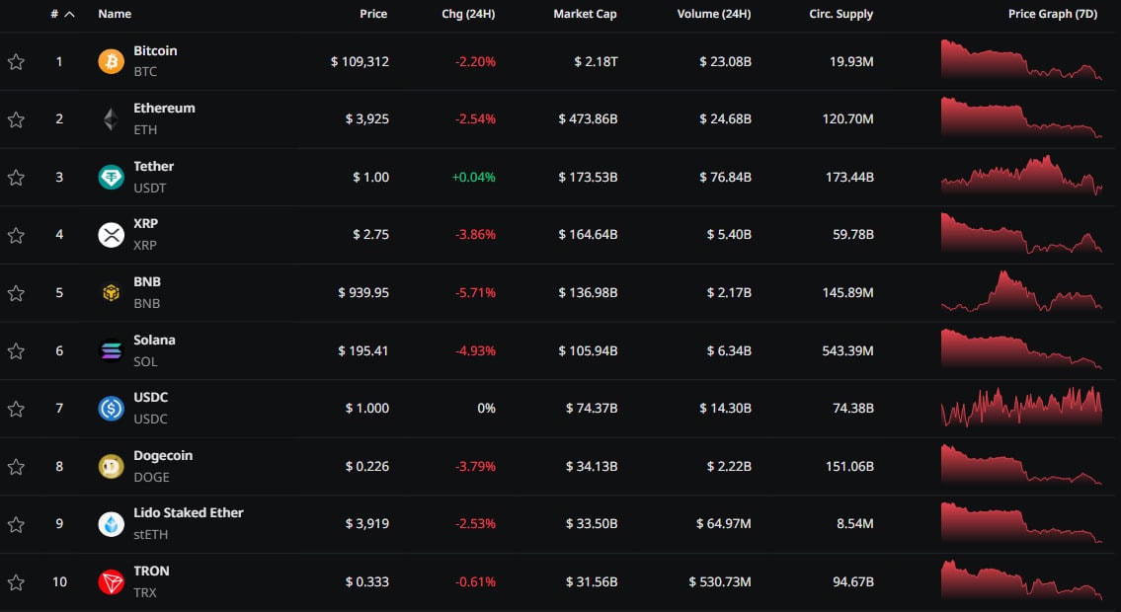1121x612 pixels.
Task: Click the XRP logo icon
Action: (x=112, y=235)
